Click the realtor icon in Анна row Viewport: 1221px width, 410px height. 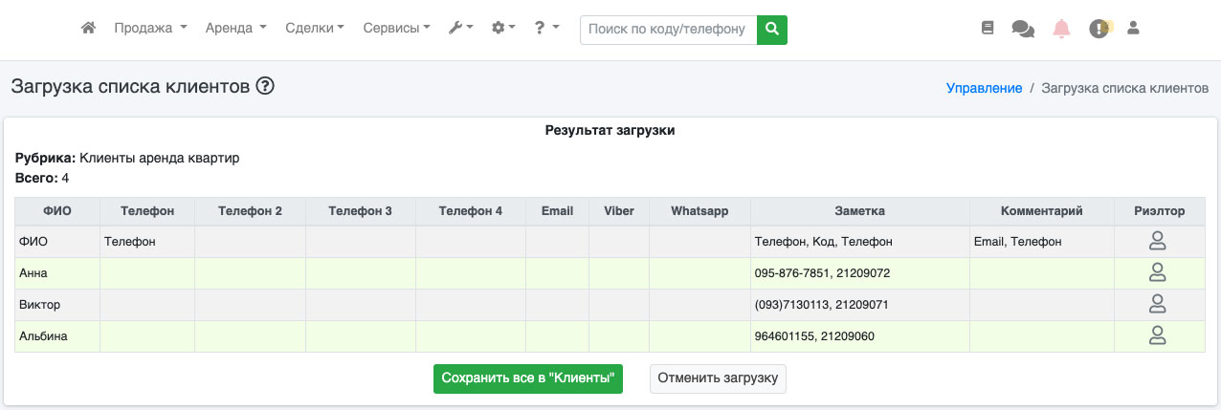pos(1157,273)
